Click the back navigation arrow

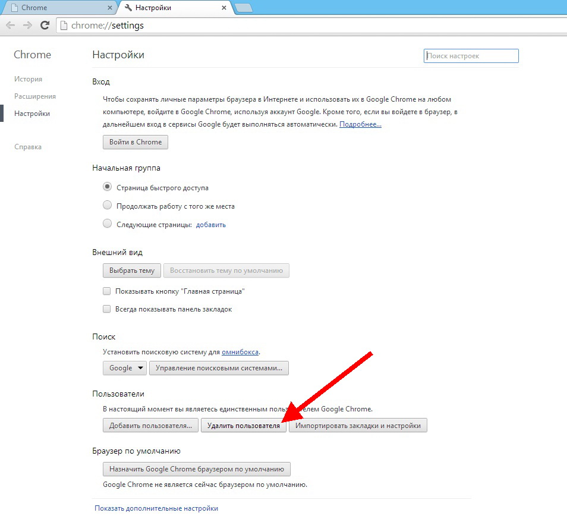tap(10, 25)
